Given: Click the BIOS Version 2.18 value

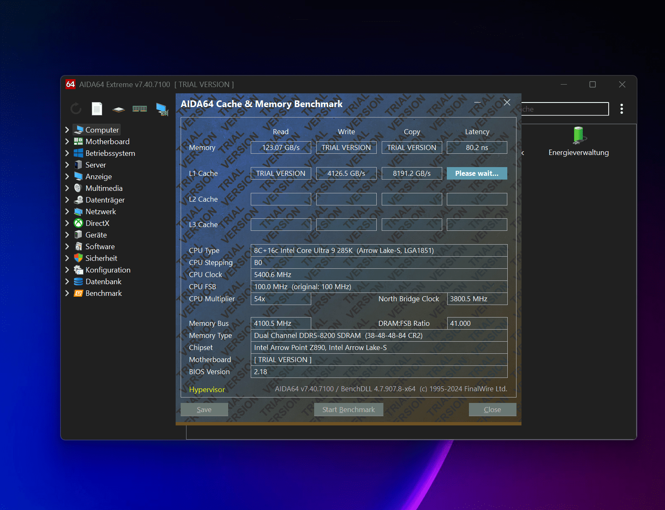Looking at the screenshot, I should pyautogui.click(x=379, y=372).
